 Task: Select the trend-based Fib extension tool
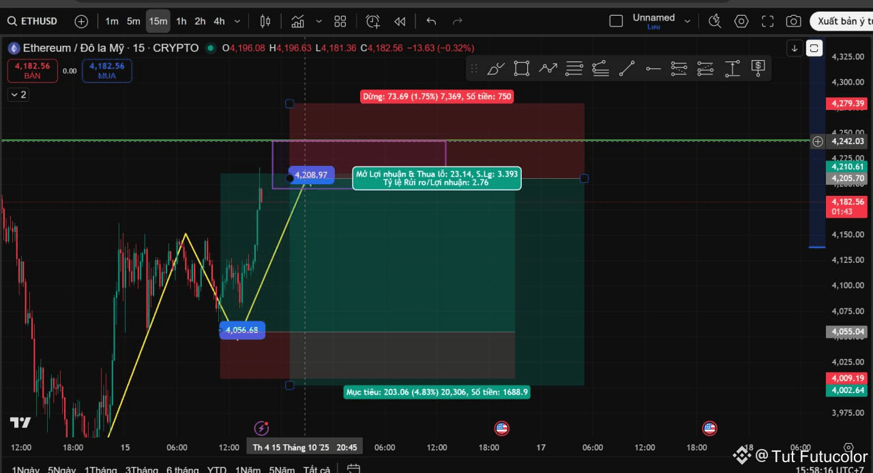point(601,68)
